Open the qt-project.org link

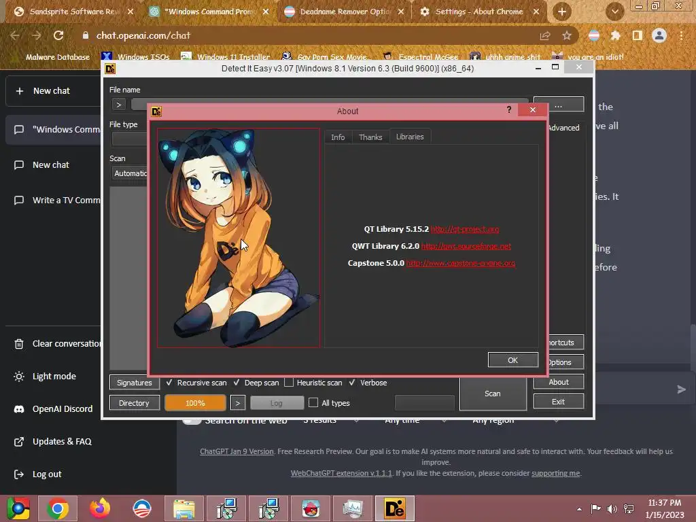click(x=465, y=229)
